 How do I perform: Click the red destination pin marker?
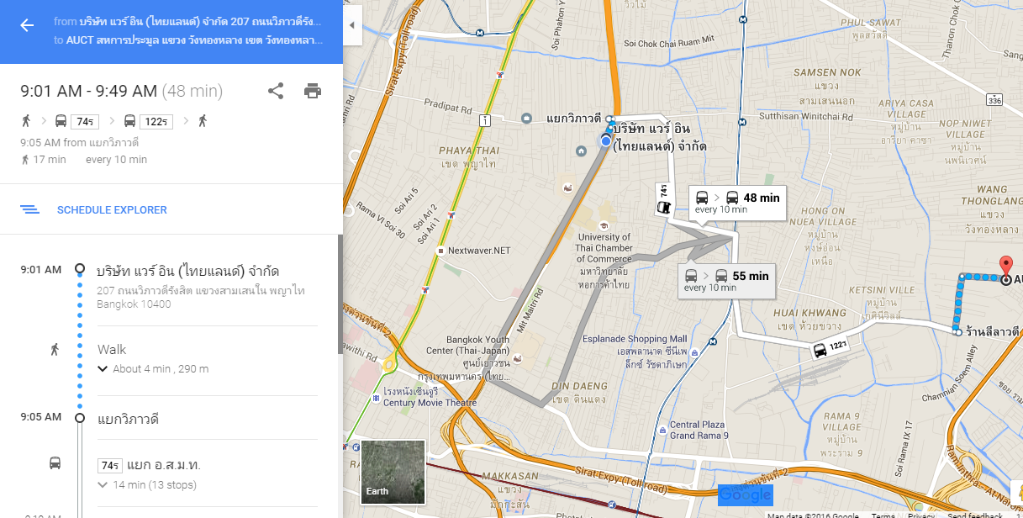(1006, 268)
